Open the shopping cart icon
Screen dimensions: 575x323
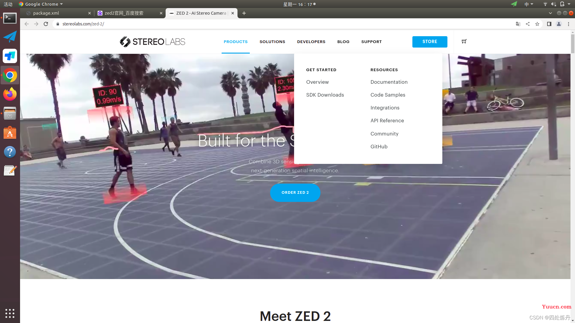point(464,41)
